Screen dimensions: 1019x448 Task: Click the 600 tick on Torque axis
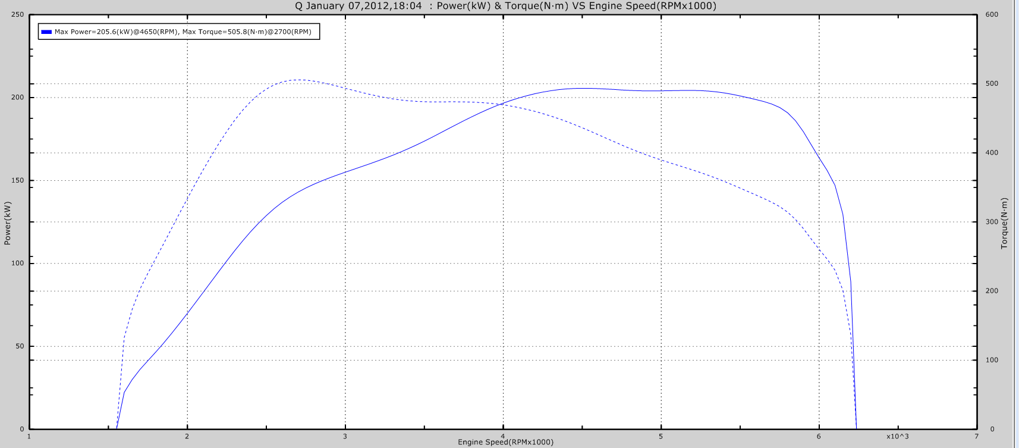tap(992, 14)
